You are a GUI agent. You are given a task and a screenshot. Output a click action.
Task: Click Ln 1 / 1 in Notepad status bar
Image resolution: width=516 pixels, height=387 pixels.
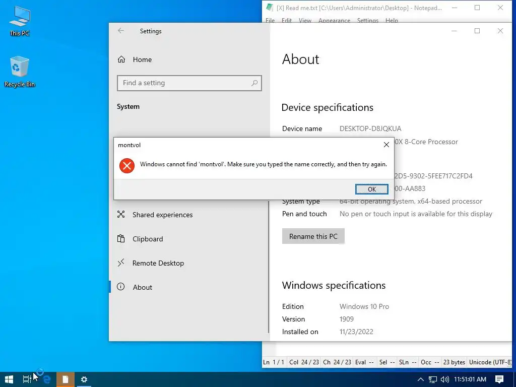(274, 362)
